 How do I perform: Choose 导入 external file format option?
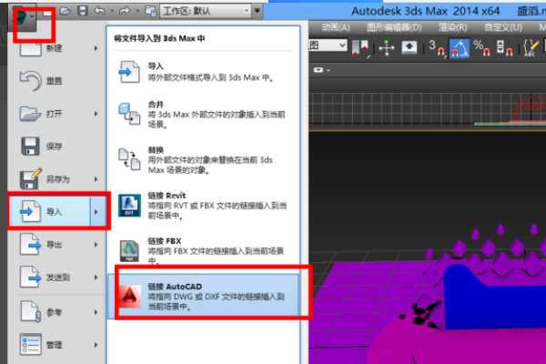[x=204, y=72]
